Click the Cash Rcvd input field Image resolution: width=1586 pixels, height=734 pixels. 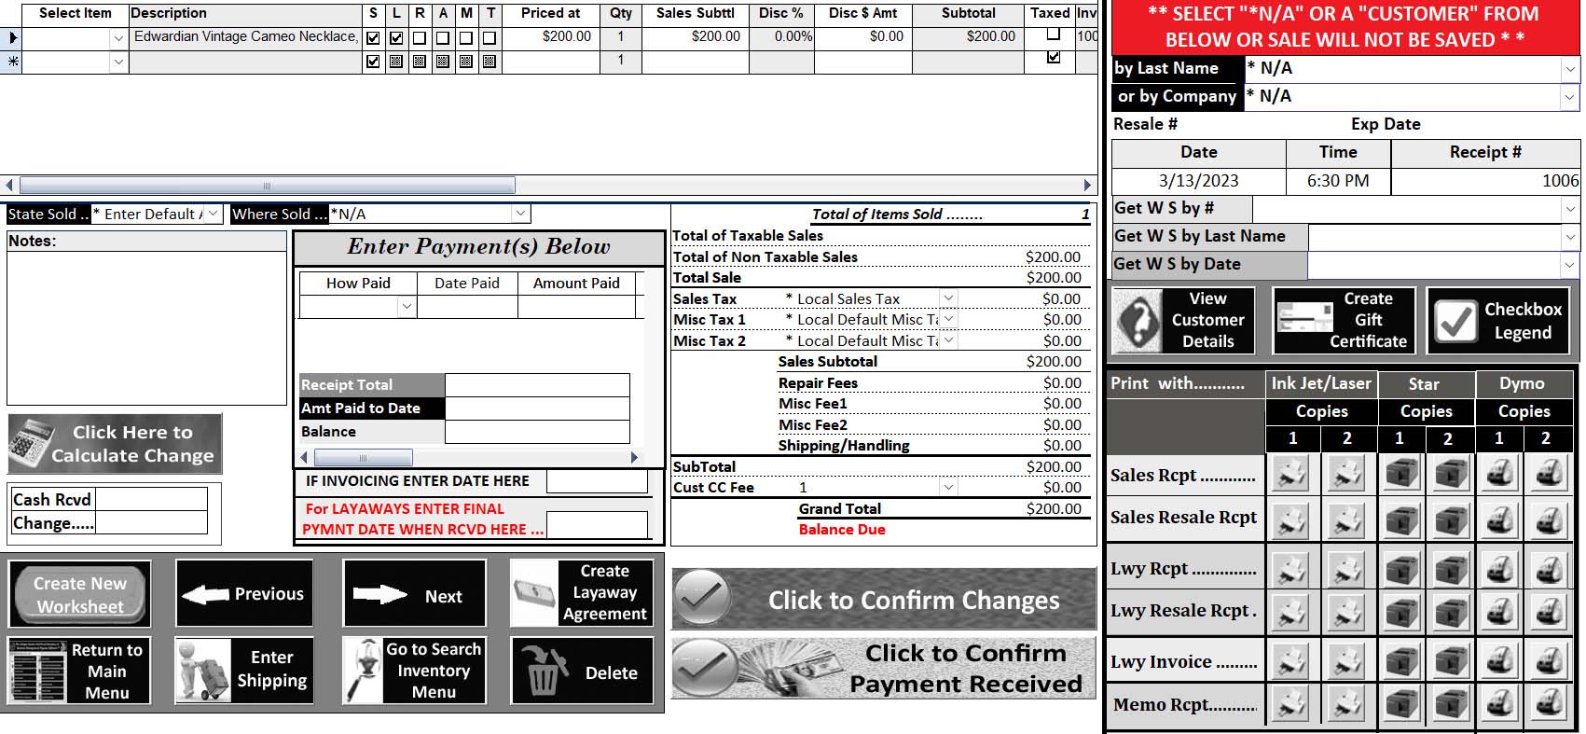151,499
